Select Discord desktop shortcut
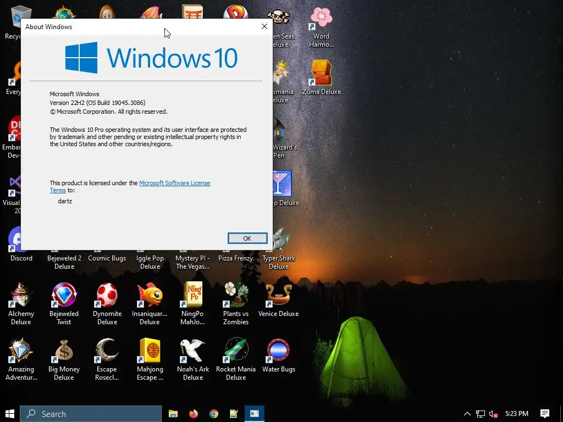Image resolution: width=563 pixels, height=422 pixels. [21, 244]
